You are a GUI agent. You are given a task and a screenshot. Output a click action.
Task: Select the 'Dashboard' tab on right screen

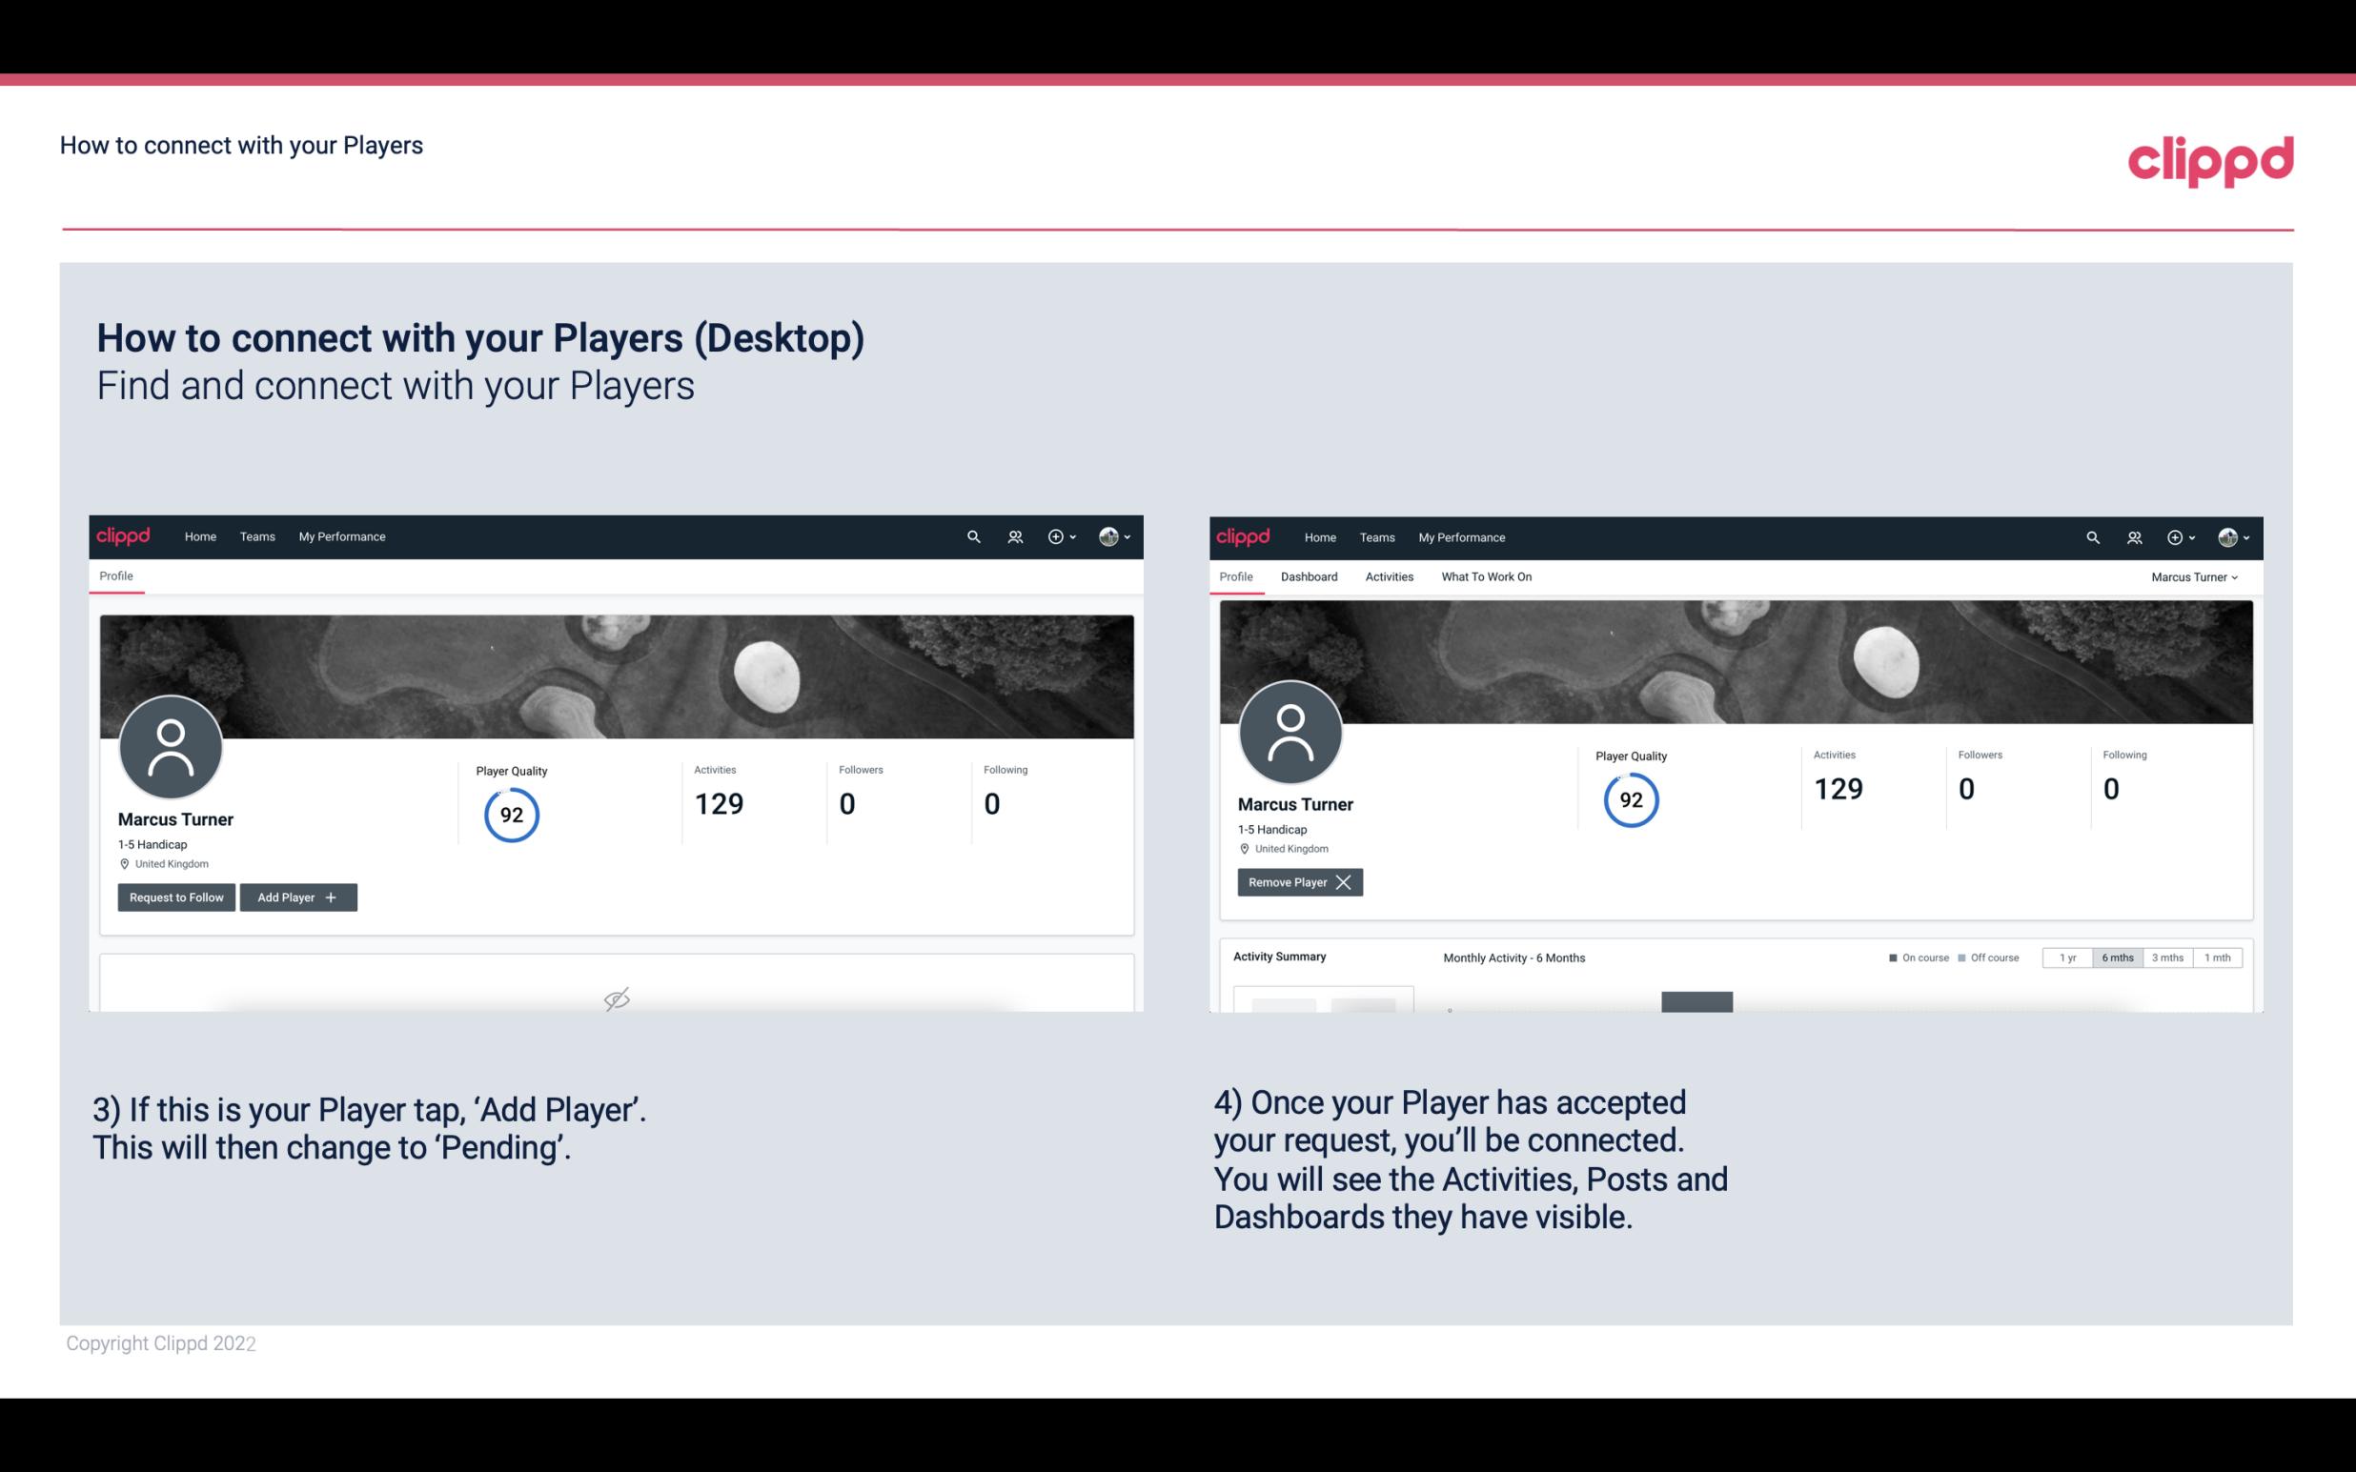1310,576
